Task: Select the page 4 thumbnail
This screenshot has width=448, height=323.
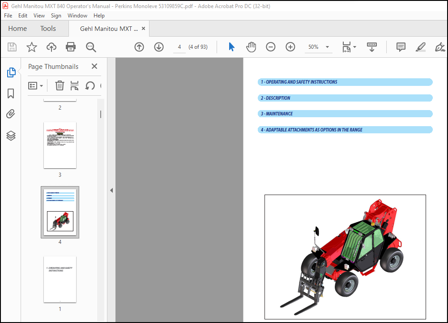Action: (x=60, y=212)
